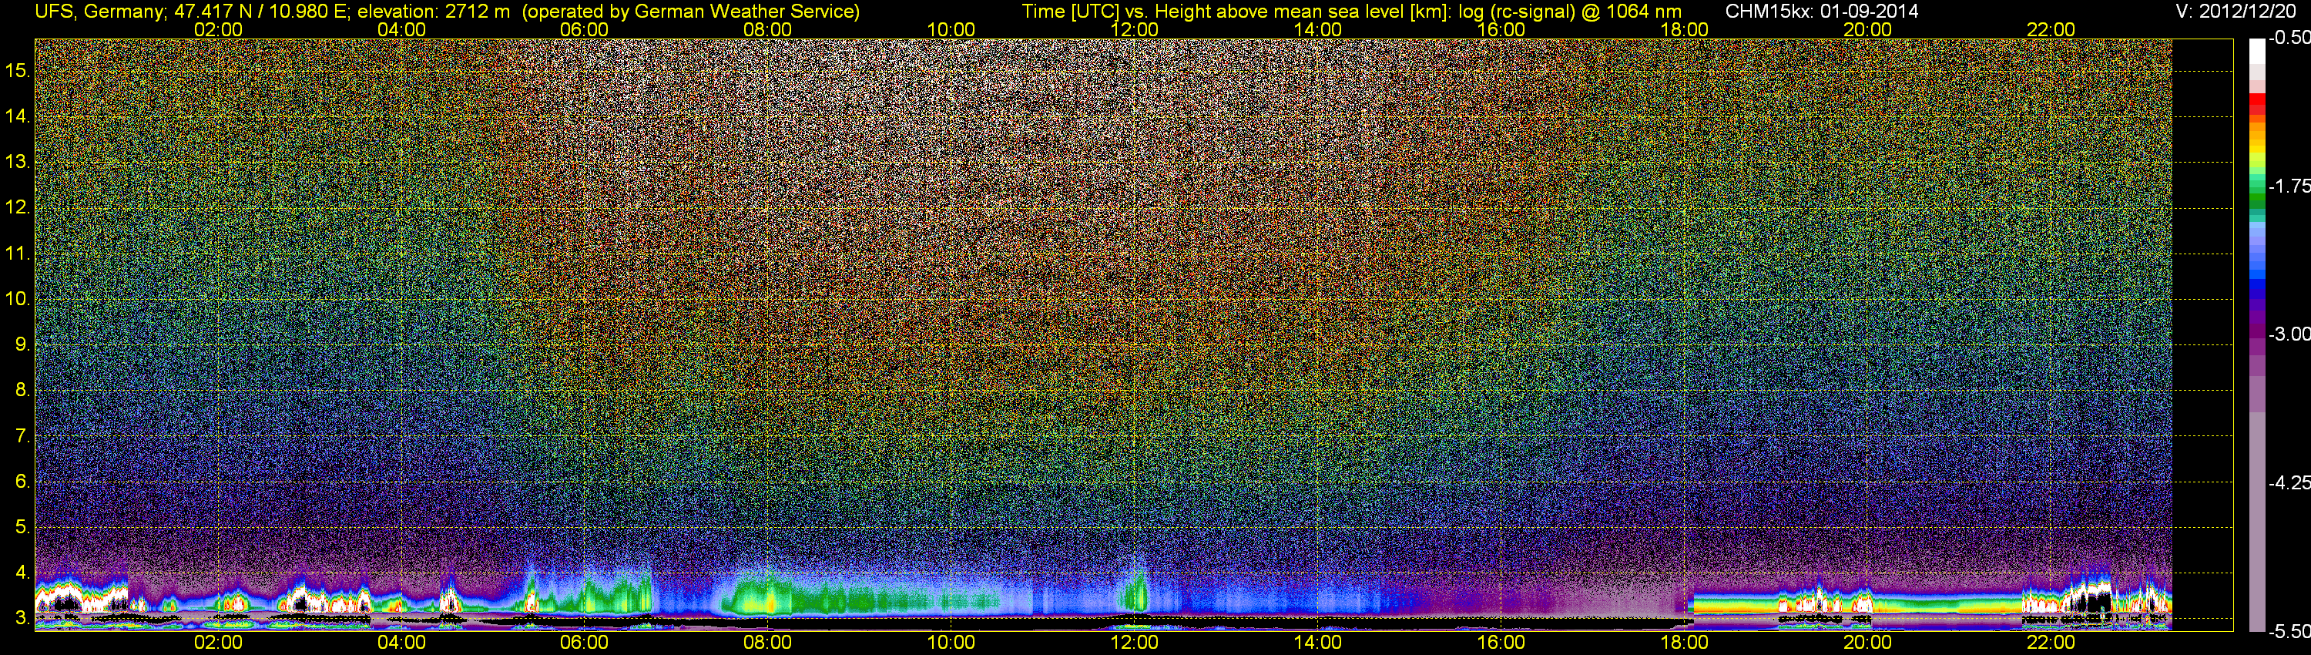Screen dimensions: 2311x655
Task: Click the "14:00" label on the top time axis
Action: [x=1318, y=29]
